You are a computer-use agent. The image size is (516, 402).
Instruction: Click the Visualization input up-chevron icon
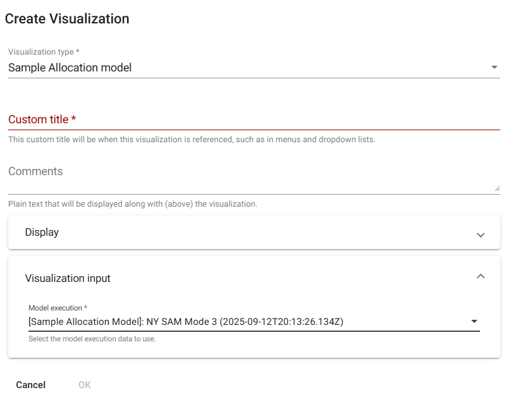[481, 276]
